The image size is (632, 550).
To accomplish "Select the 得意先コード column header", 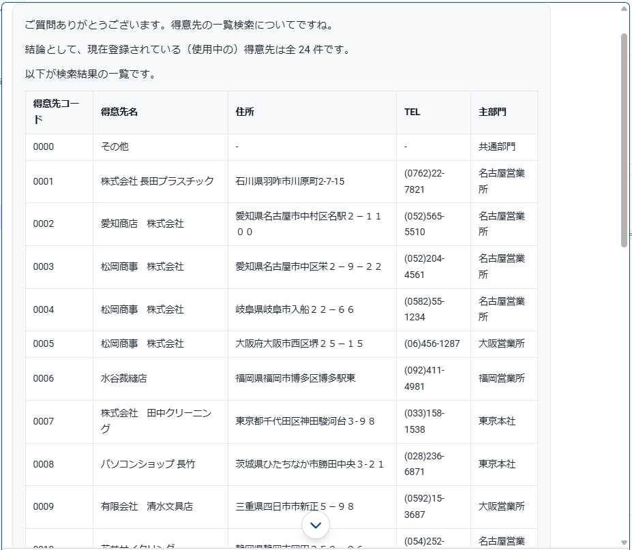I will [x=59, y=112].
